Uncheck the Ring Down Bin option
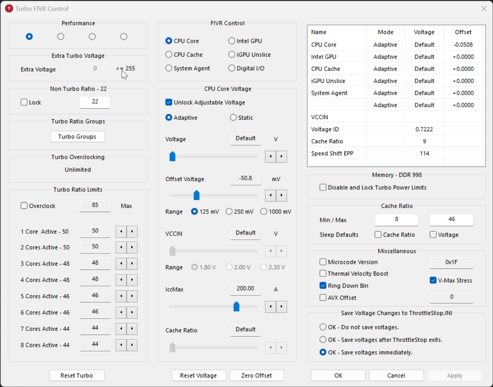The height and width of the screenshot is (387, 493). pos(323,286)
